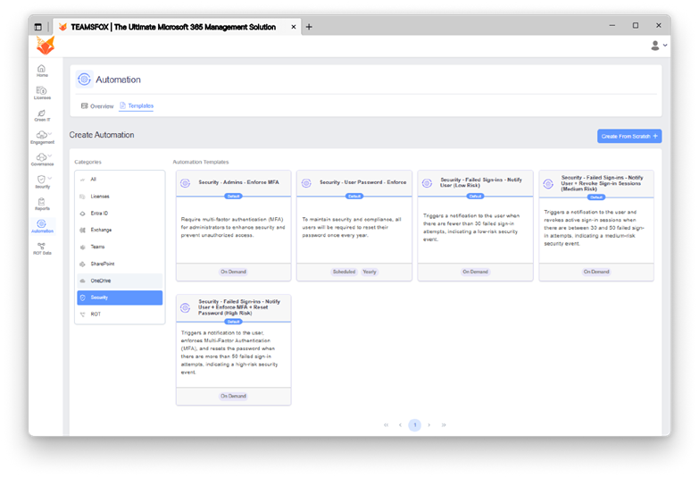
Task: Open Security - Admins - Enforce MFA template title
Action: [239, 182]
